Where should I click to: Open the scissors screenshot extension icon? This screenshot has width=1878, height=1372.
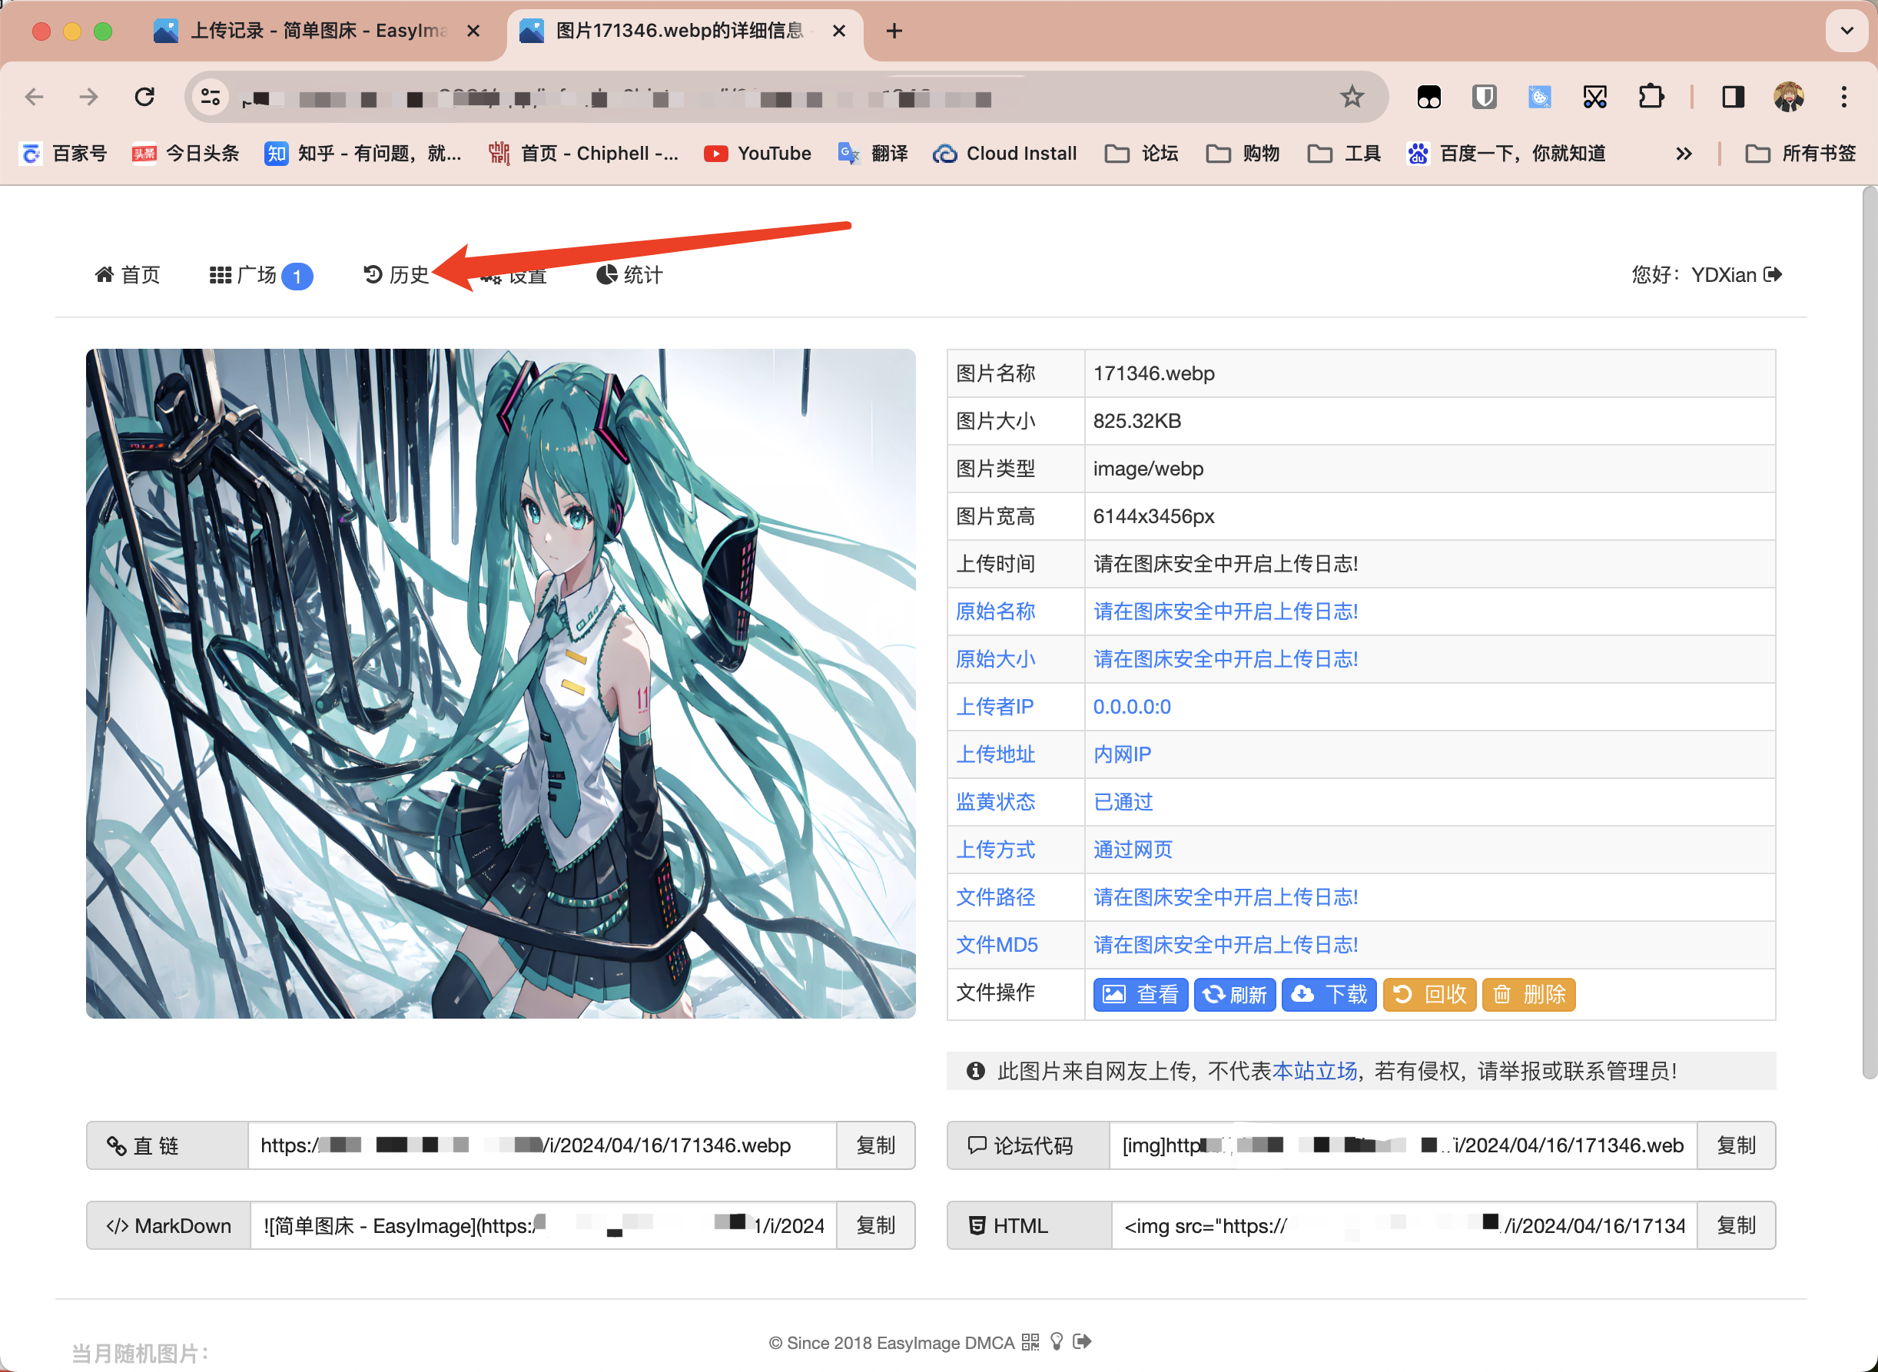(x=1594, y=97)
